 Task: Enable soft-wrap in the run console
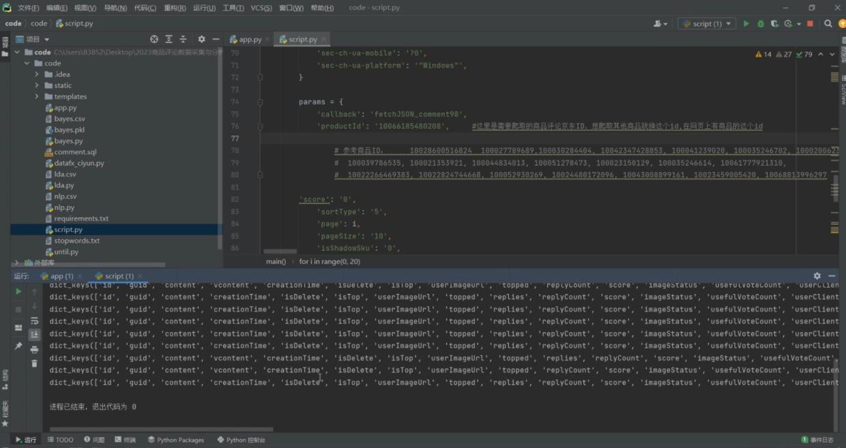click(x=34, y=320)
